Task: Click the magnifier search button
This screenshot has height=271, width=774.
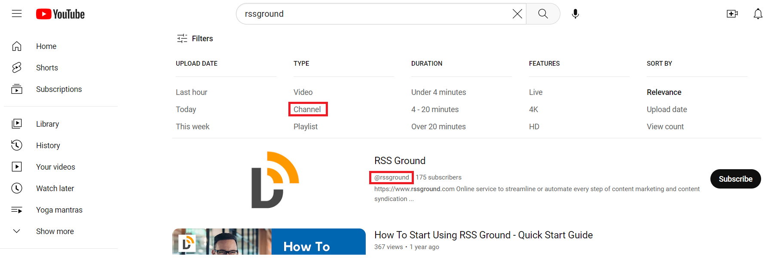Action: pos(543,14)
